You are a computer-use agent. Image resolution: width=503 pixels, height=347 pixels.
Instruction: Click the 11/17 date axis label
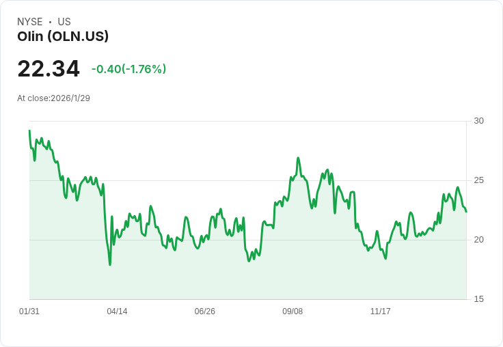381,311
